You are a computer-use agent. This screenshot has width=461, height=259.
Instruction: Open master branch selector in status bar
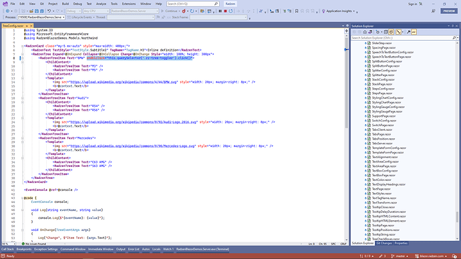point(400,256)
